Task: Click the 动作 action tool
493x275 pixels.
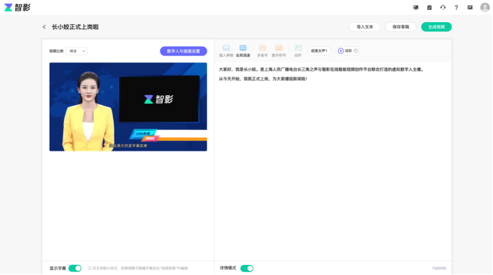Action: coord(298,50)
